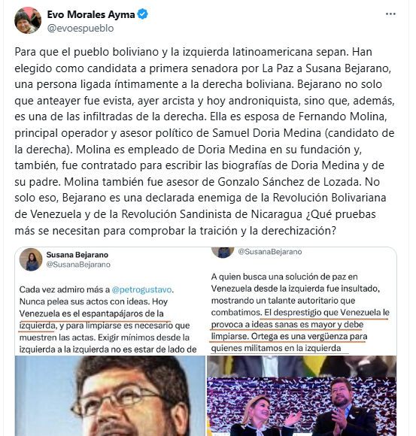This screenshot has width=416, height=436.
Task: Click @SusanaBejarano handle under first avatar
Action: tap(78, 265)
